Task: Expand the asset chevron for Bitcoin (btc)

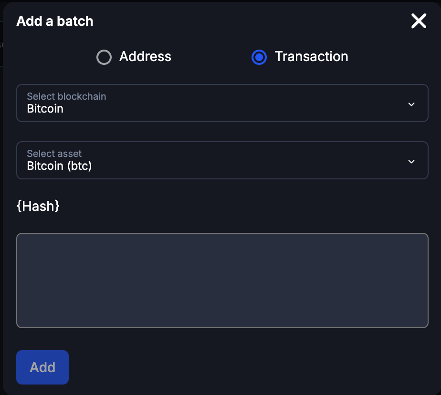Action: pos(411,161)
